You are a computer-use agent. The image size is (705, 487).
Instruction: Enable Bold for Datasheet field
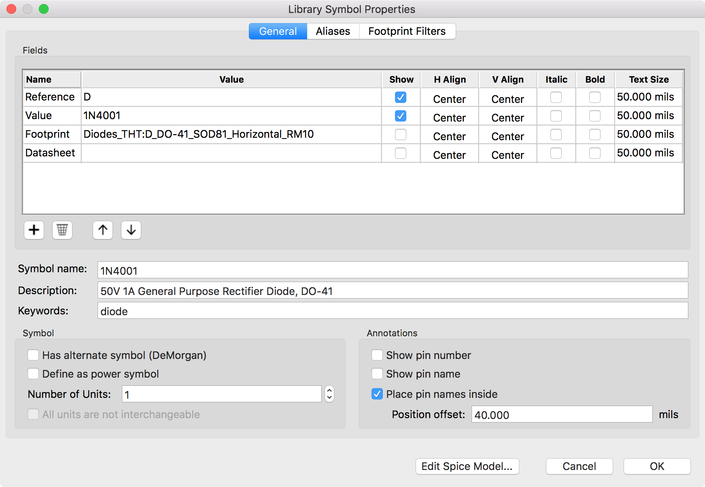[595, 153]
